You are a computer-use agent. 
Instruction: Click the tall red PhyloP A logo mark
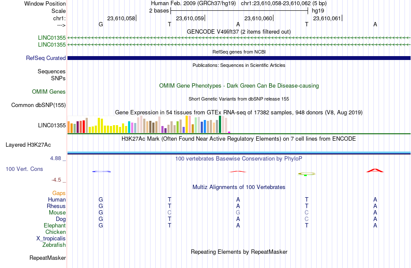(375, 170)
